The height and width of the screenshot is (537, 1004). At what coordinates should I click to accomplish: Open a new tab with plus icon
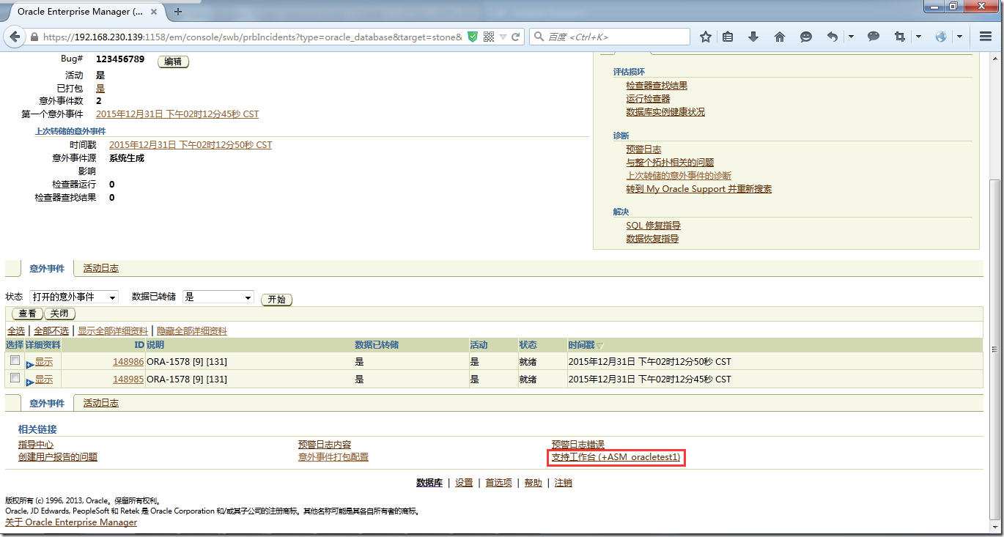[178, 11]
